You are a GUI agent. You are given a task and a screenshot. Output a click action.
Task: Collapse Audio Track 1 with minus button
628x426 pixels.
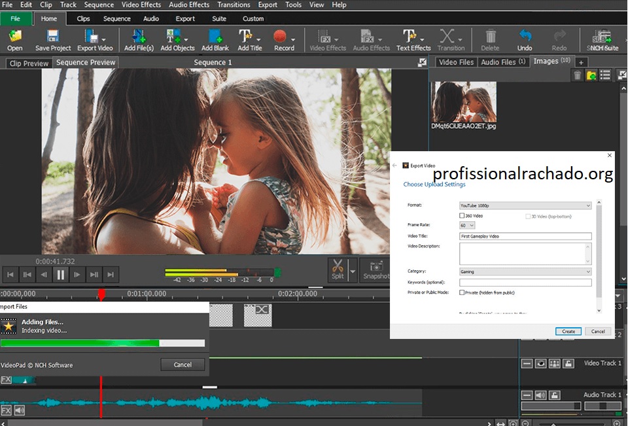pyautogui.click(x=527, y=395)
